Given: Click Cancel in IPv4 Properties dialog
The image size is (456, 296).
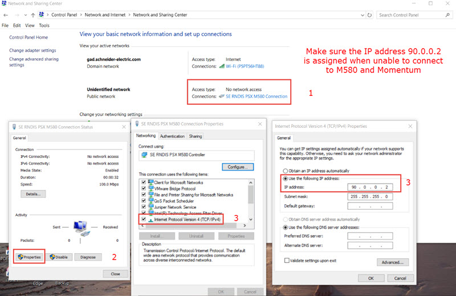Looking at the screenshot, I should pyautogui.click(x=400, y=278).
